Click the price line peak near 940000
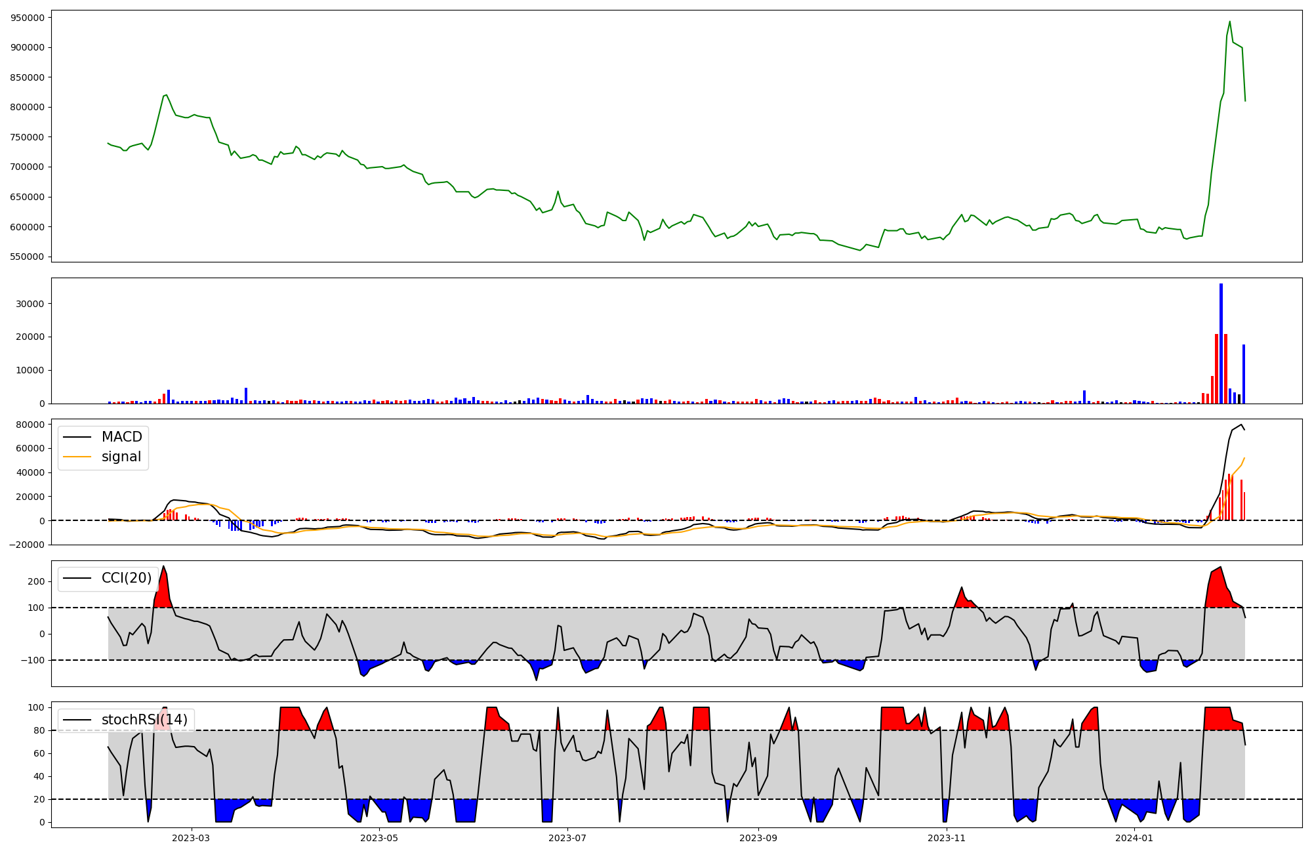Viewport: 1312px width, 853px height. (1229, 22)
